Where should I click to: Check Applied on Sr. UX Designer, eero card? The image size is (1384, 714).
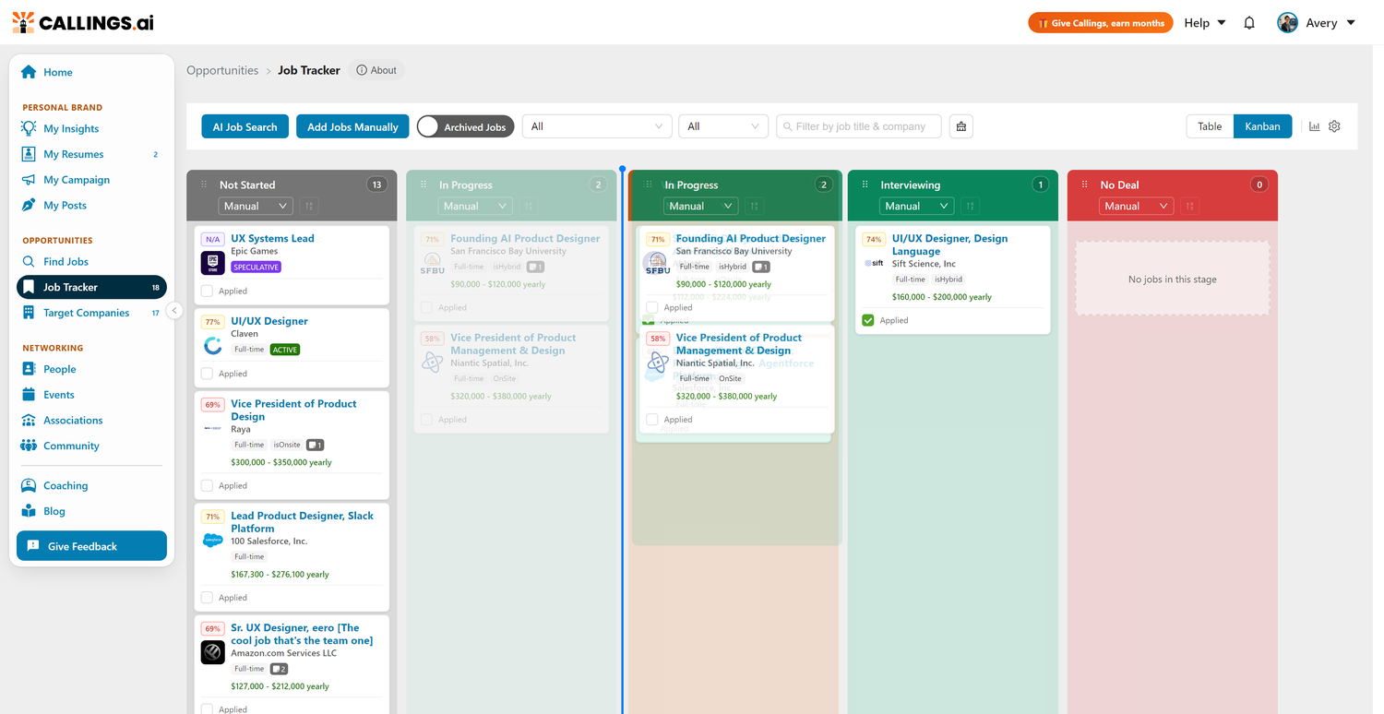point(208,709)
